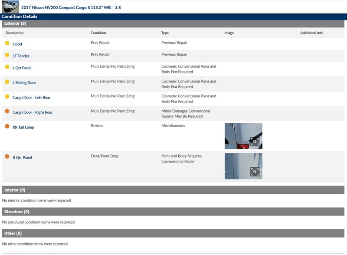Image resolution: width=347 pixels, height=255 pixels.
Task: Click yellow severity dot beside Hood
Action: (7, 43)
